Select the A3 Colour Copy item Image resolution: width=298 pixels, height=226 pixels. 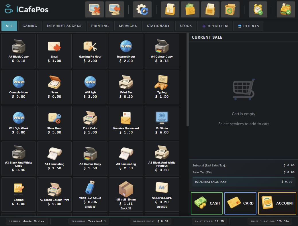[90, 159]
